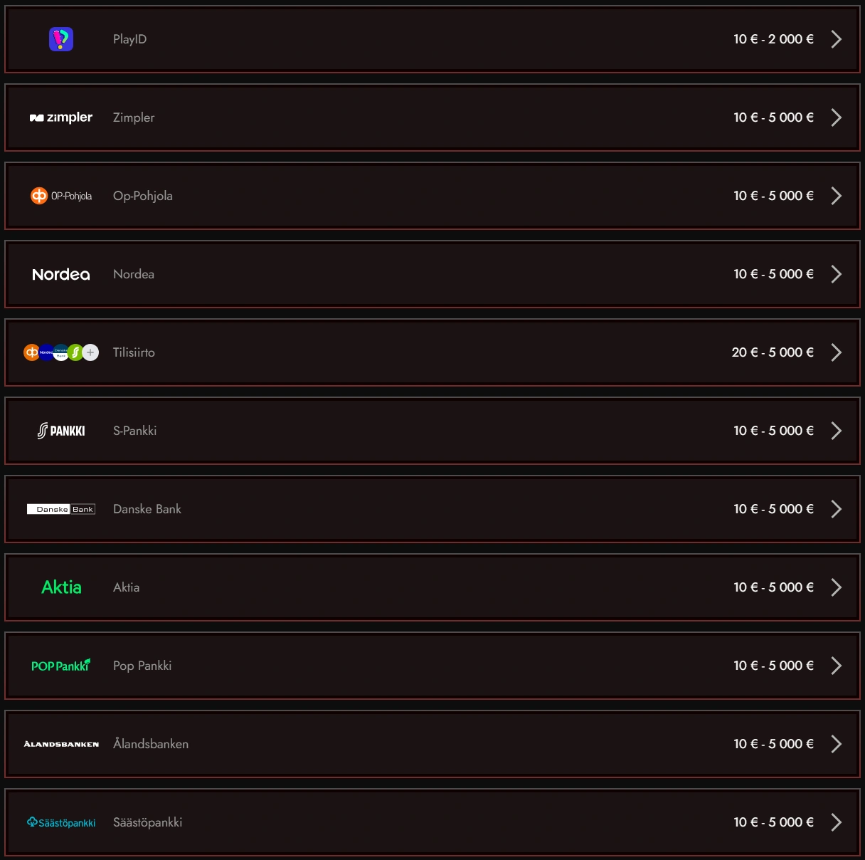Expand PlayID option with its chevron

[x=837, y=39]
